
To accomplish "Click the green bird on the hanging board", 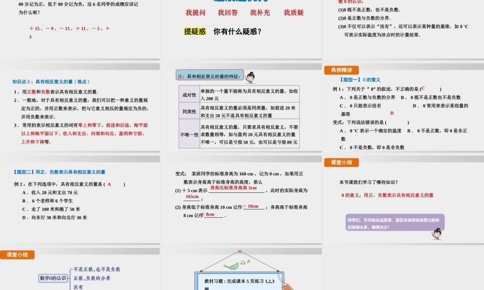I will point(231,266).
